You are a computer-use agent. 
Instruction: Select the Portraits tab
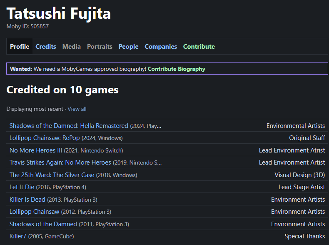click(x=100, y=46)
